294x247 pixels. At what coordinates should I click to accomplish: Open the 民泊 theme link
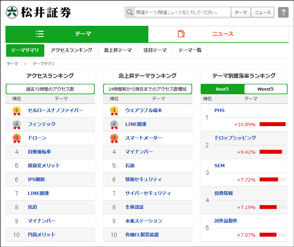[32, 207]
